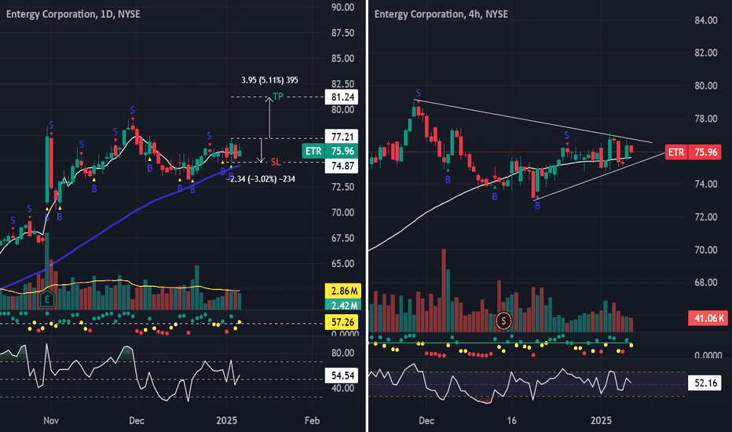Click the orange S circle icon on 4h chart
This screenshot has width=732, height=432.
pyautogui.click(x=503, y=320)
